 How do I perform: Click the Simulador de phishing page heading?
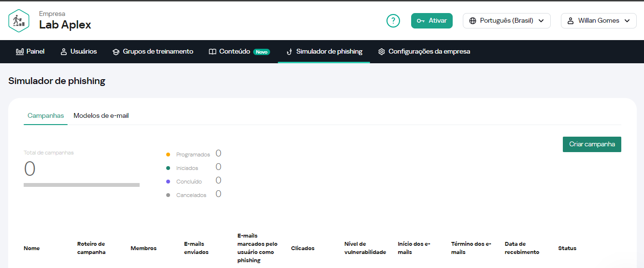coord(57,81)
